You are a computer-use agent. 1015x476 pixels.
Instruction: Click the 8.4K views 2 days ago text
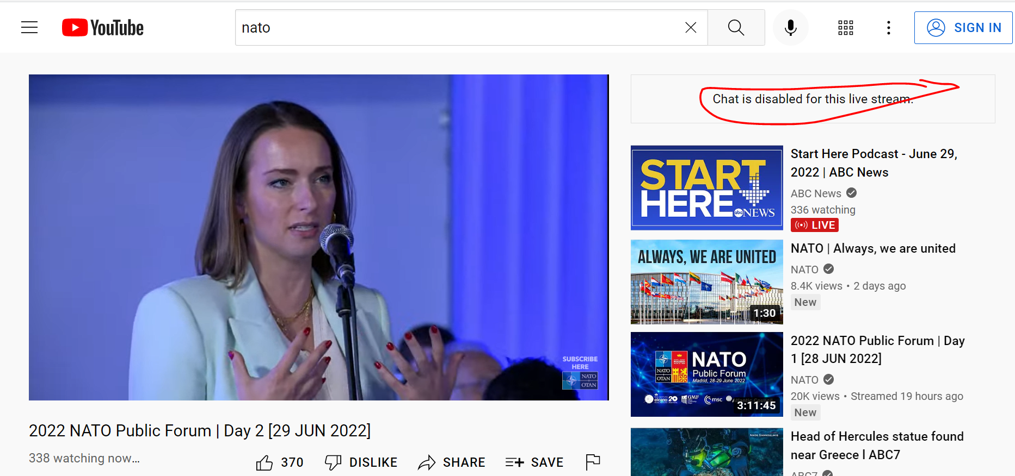(x=848, y=286)
